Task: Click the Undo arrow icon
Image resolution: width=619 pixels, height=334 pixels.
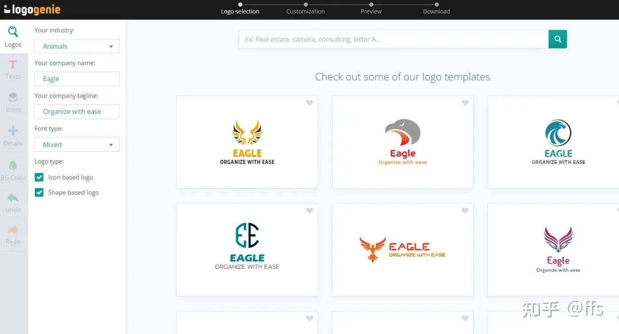Action: click(13, 198)
